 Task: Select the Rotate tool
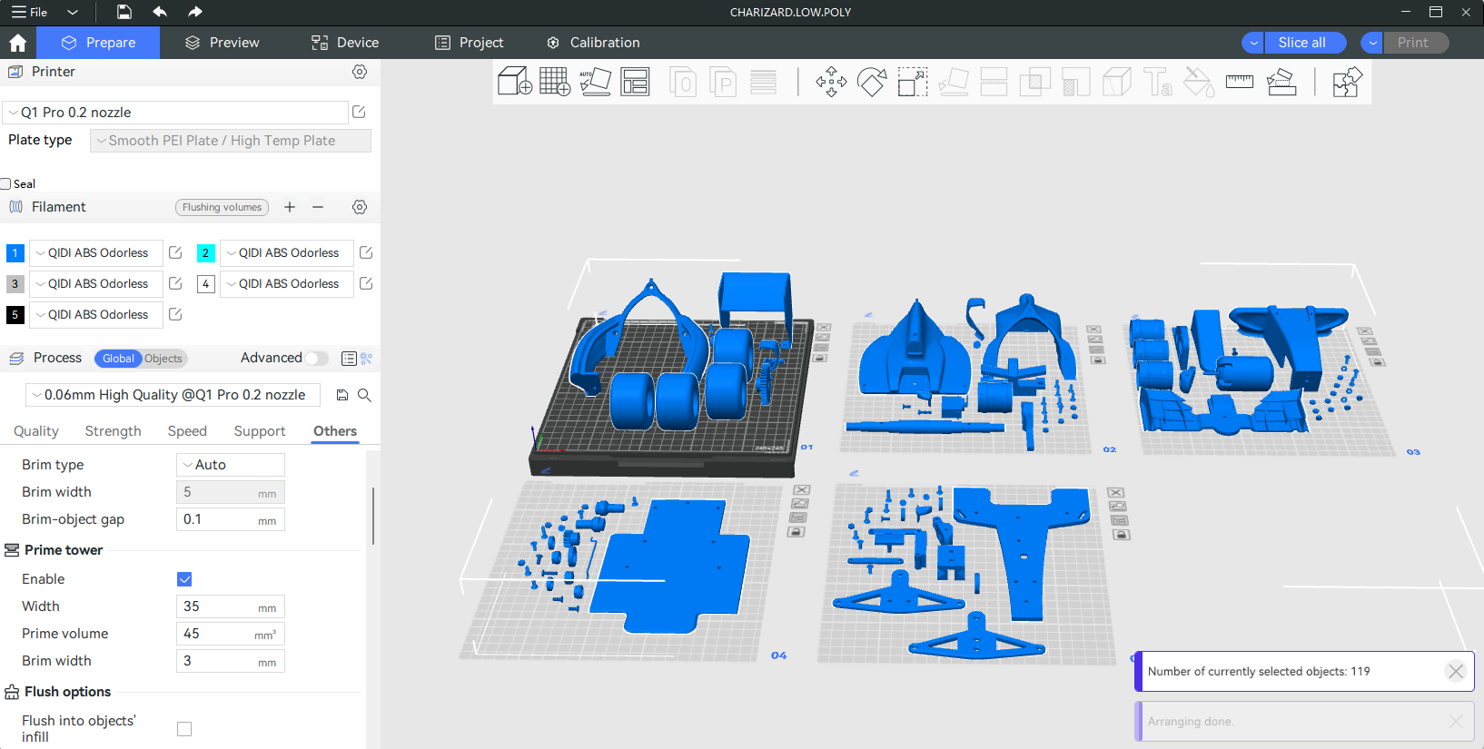[872, 82]
